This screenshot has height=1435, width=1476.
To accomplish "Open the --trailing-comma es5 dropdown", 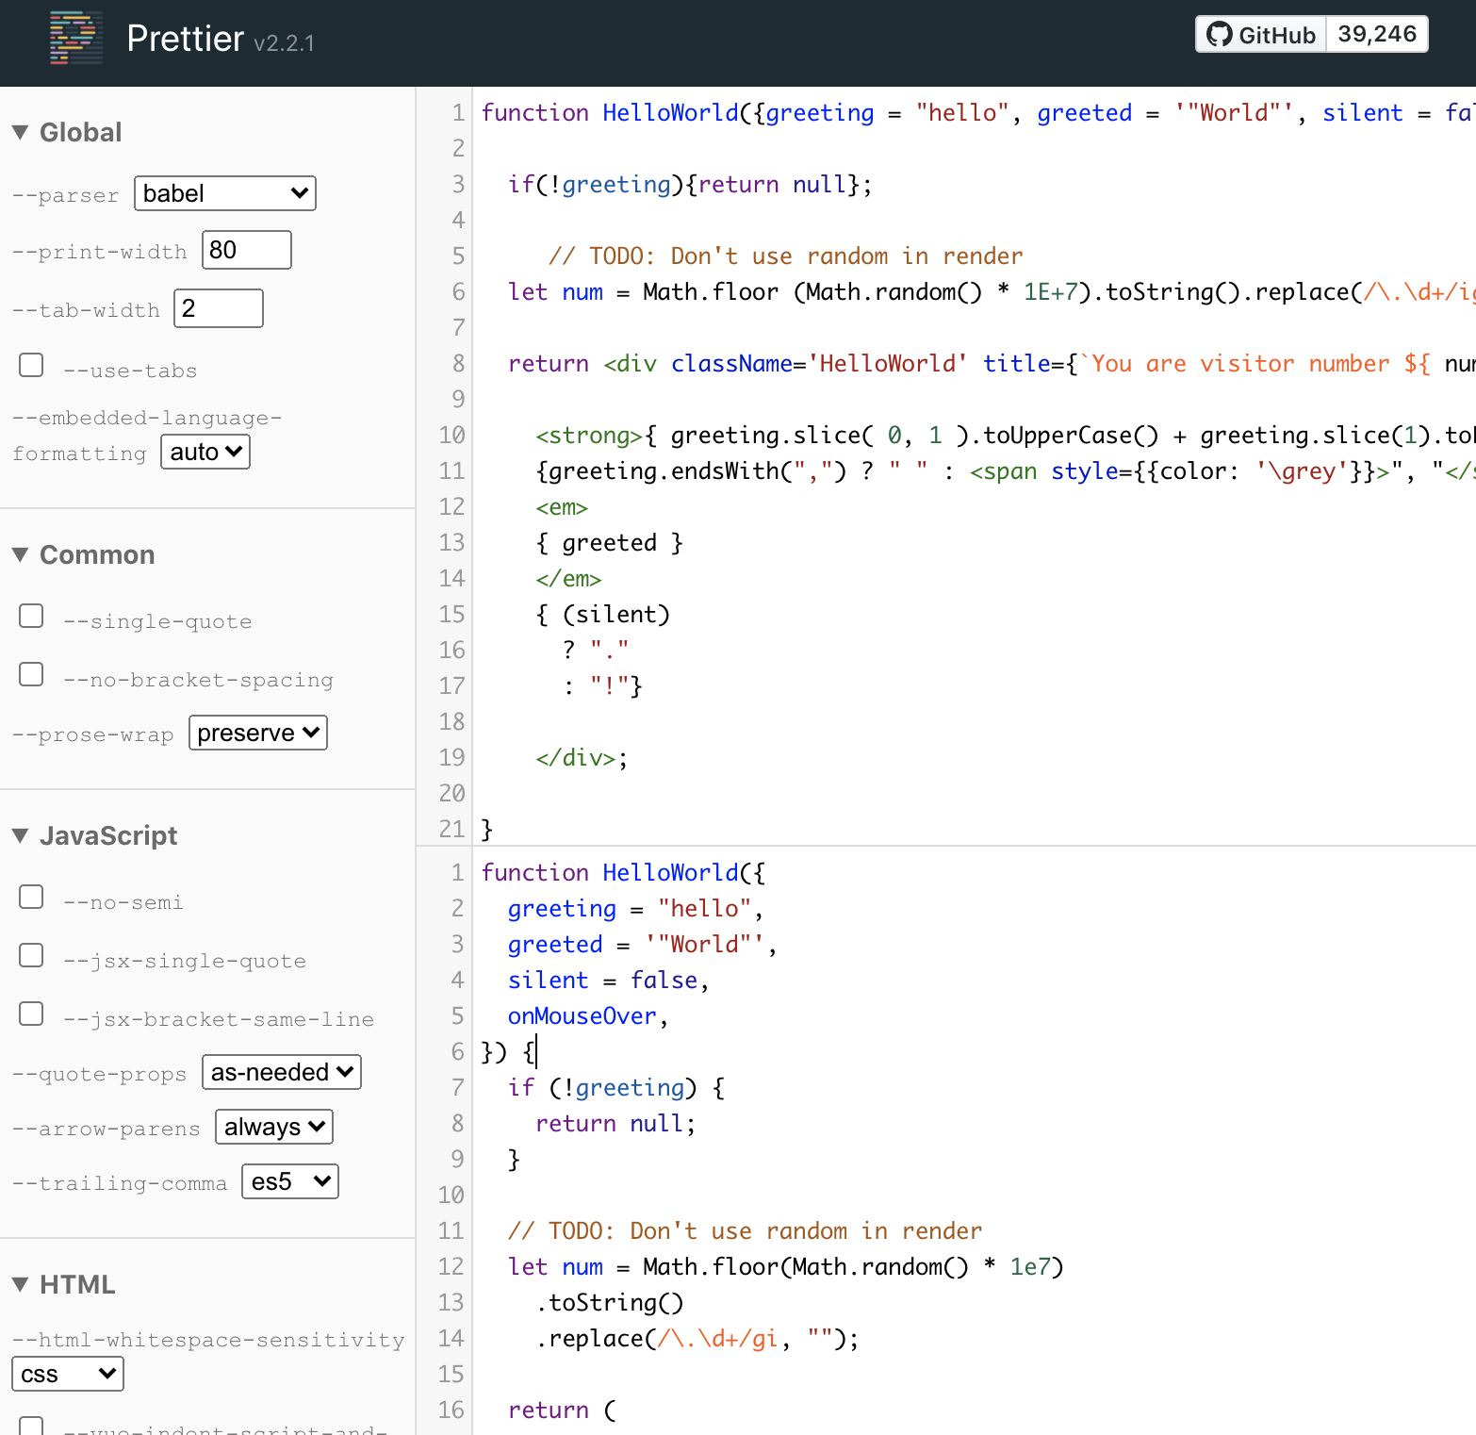I will pos(290,1182).
